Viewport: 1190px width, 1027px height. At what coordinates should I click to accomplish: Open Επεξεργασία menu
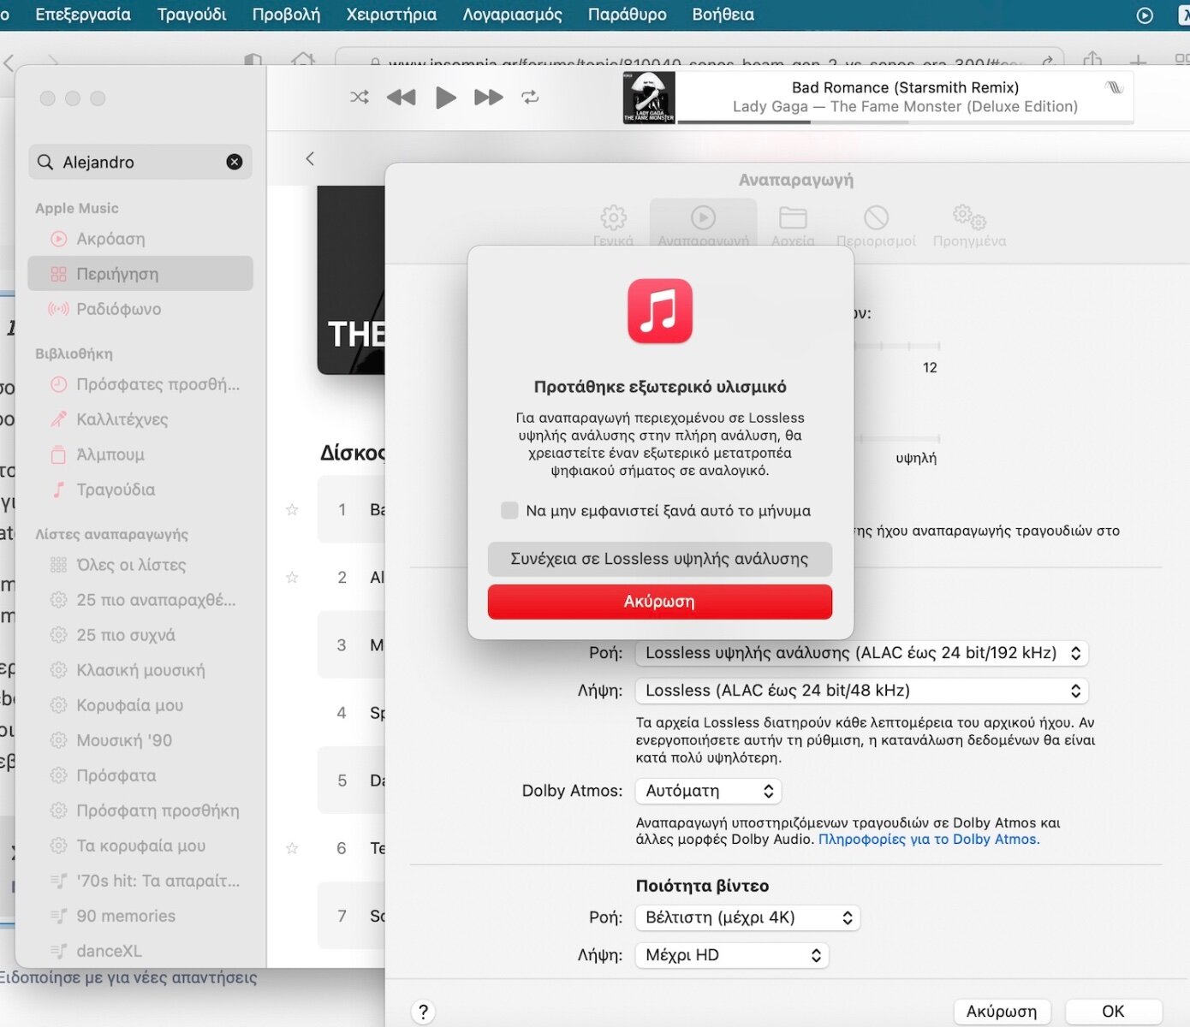coord(83,15)
